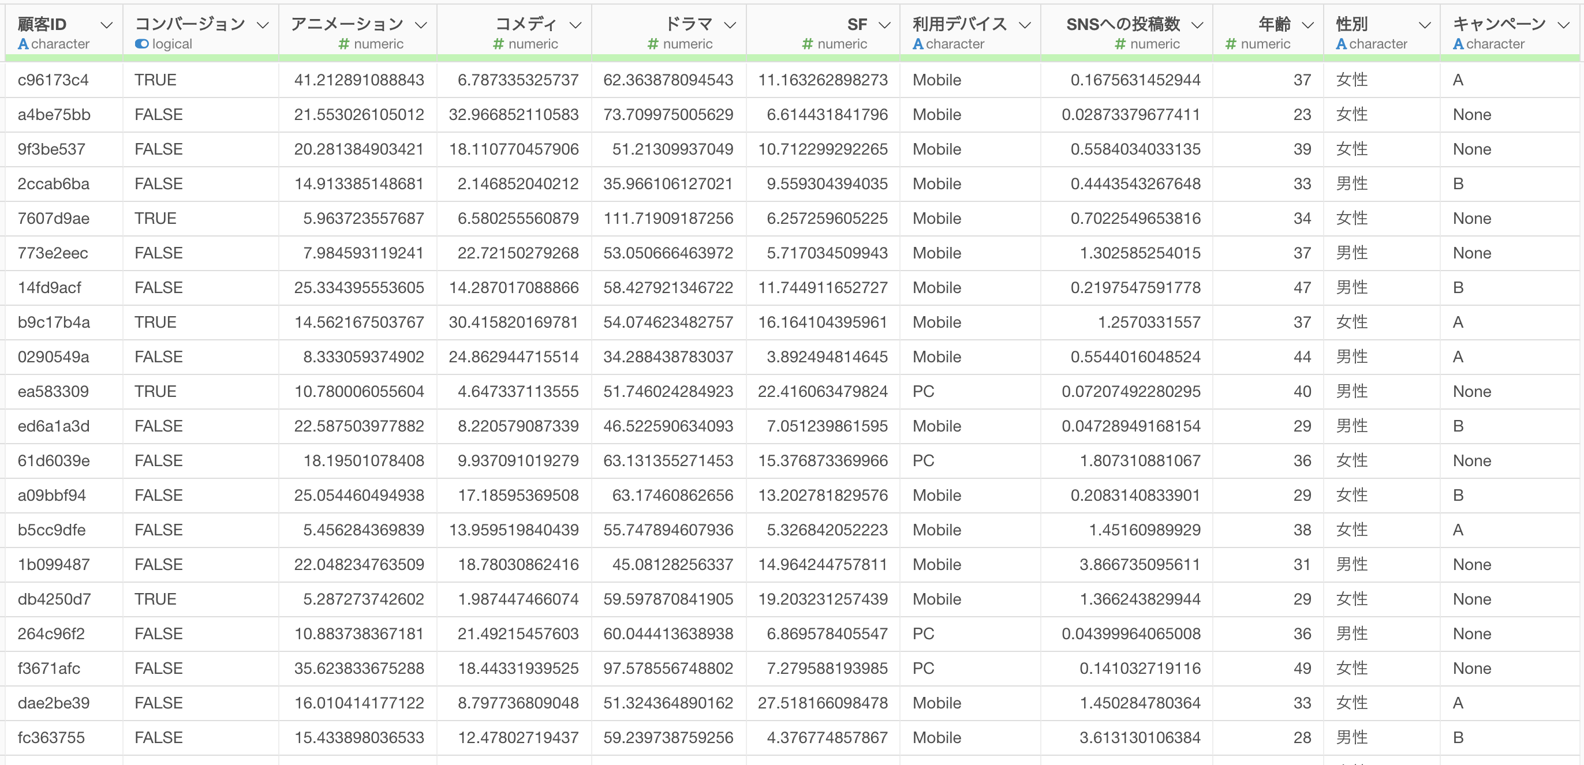The height and width of the screenshot is (765, 1584).
Task: Click the numeric hash icon under コメディ
Action: tap(499, 44)
